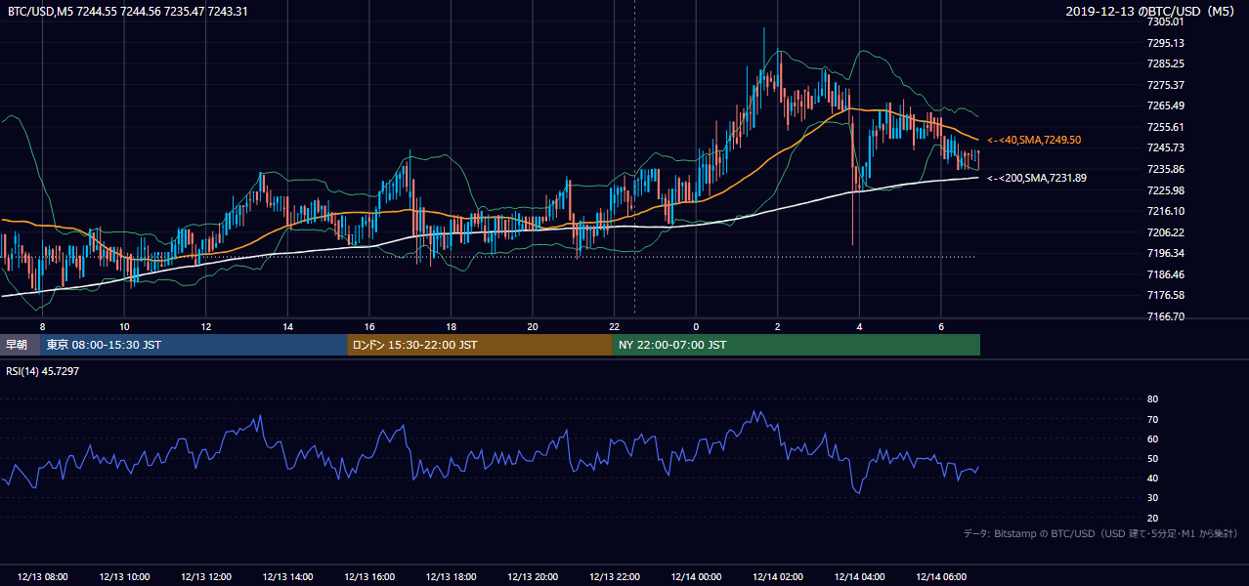Click price axis value 7235.86

click(1165, 169)
